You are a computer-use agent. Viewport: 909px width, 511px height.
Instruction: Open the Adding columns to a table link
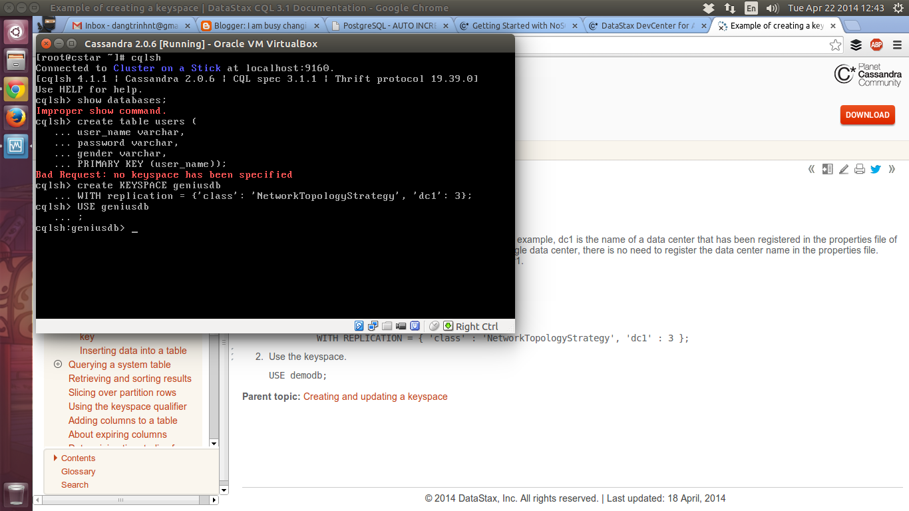point(123,421)
